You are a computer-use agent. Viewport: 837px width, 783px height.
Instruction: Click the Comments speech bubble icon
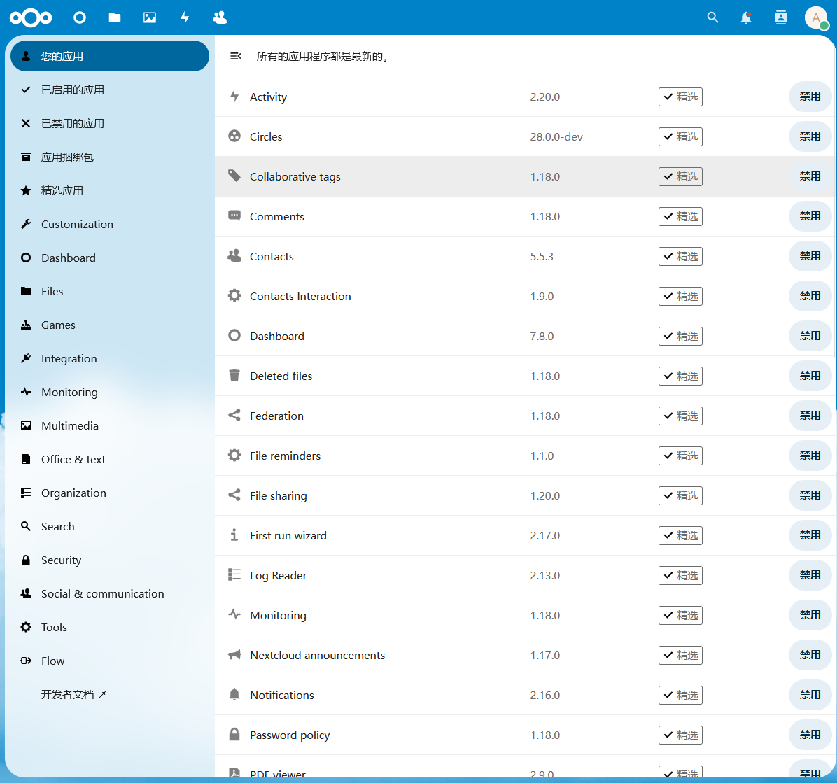point(234,216)
